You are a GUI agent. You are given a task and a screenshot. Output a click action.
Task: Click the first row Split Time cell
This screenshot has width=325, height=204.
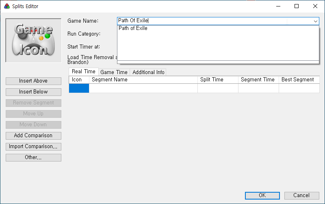pos(218,88)
